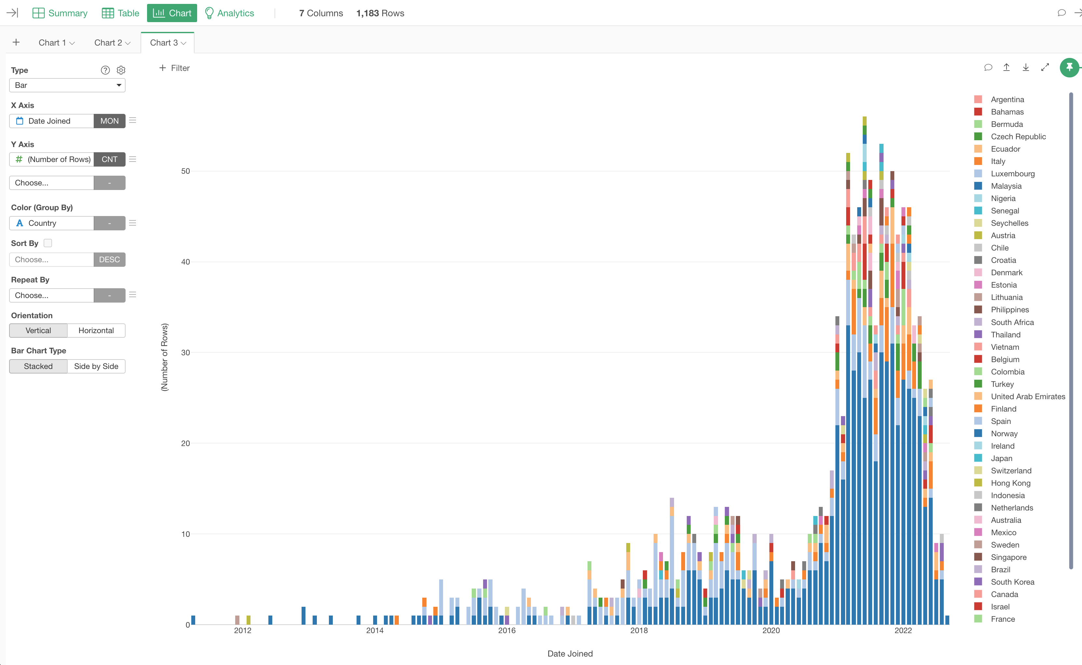
Task: Toggle the DESC sort order button
Action: tap(110, 260)
